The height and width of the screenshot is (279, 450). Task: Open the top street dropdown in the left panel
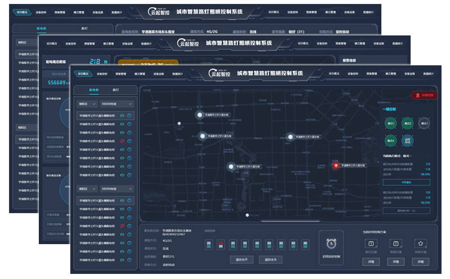116,104
